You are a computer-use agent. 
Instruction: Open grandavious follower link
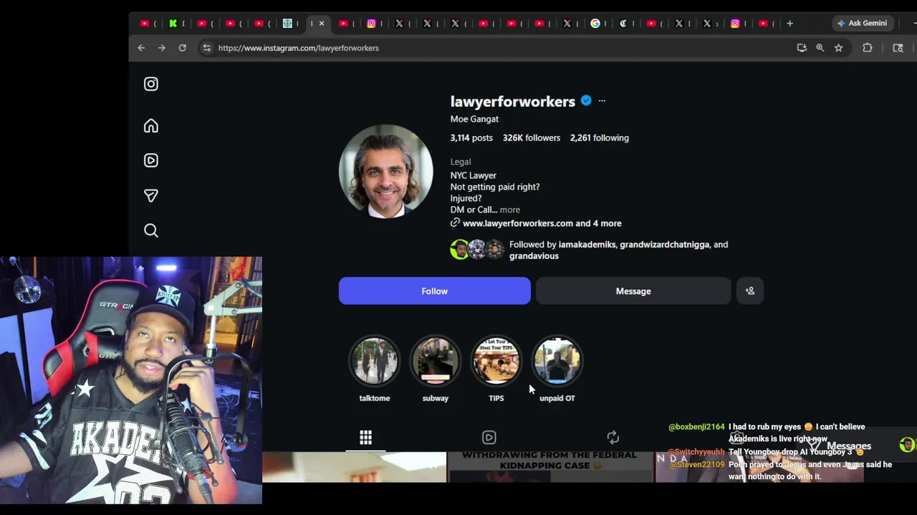(534, 256)
